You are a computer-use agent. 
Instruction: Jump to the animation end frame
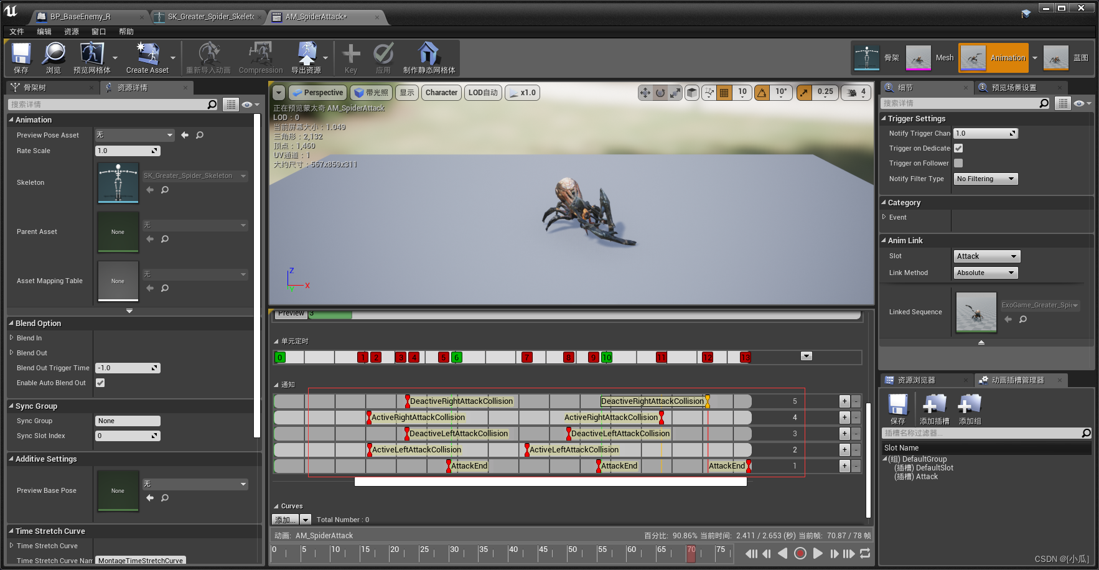point(849,553)
